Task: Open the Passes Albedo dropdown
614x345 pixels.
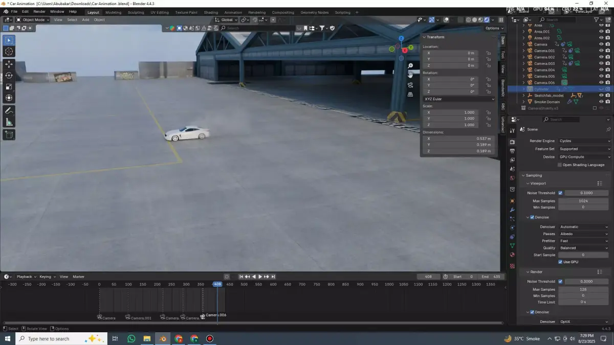Action: [x=584, y=234]
